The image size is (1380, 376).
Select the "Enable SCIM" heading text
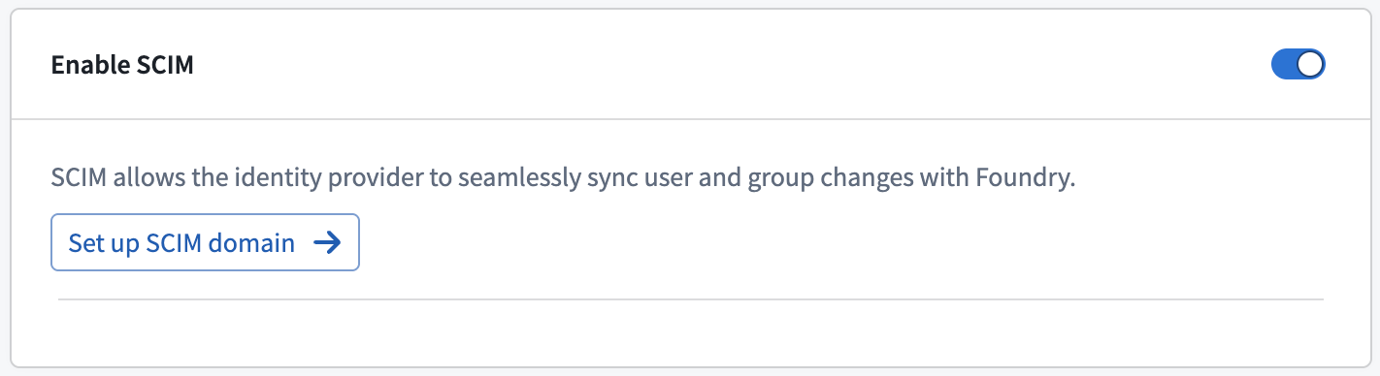(x=122, y=65)
